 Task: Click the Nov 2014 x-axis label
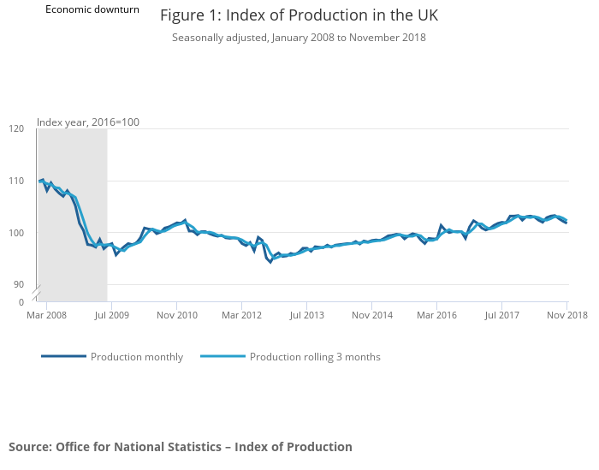(371, 316)
